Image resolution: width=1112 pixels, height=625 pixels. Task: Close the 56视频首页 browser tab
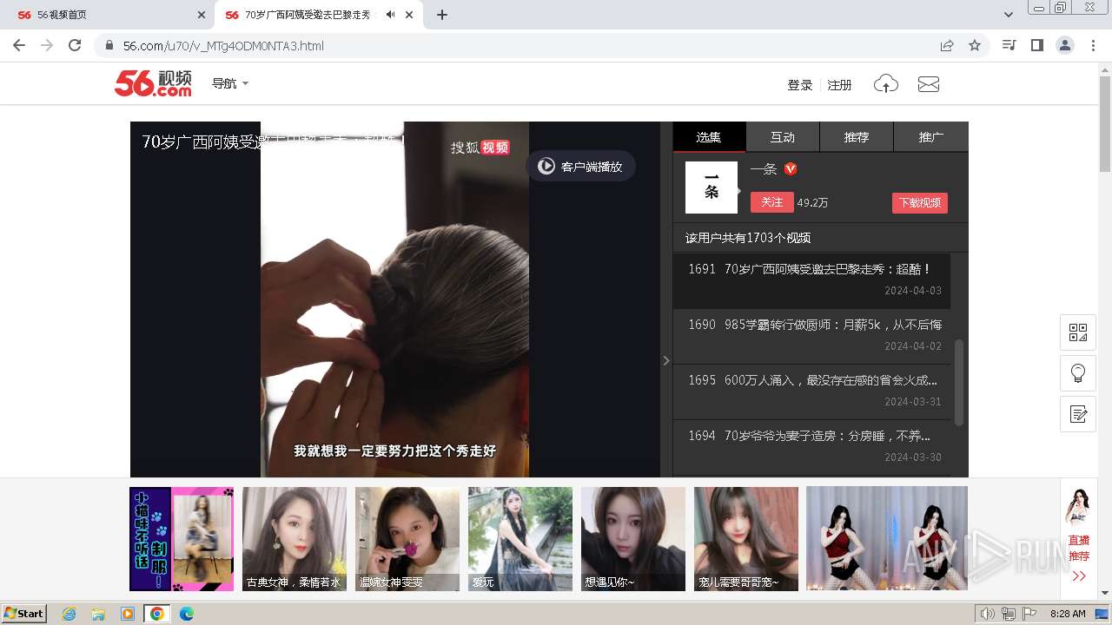pyautogui.click(x=201, y=15)
